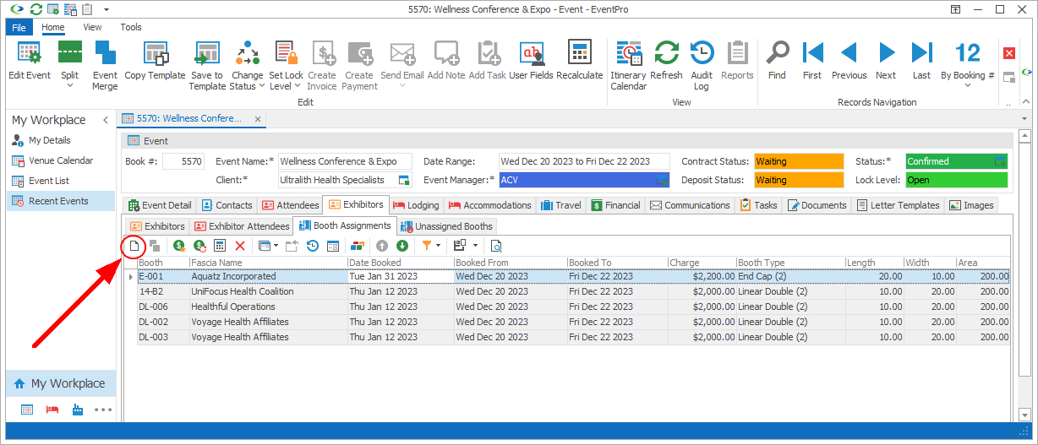1038x445 pixels.
Task: Click the dollar sign with star icon
Action: 178,246
